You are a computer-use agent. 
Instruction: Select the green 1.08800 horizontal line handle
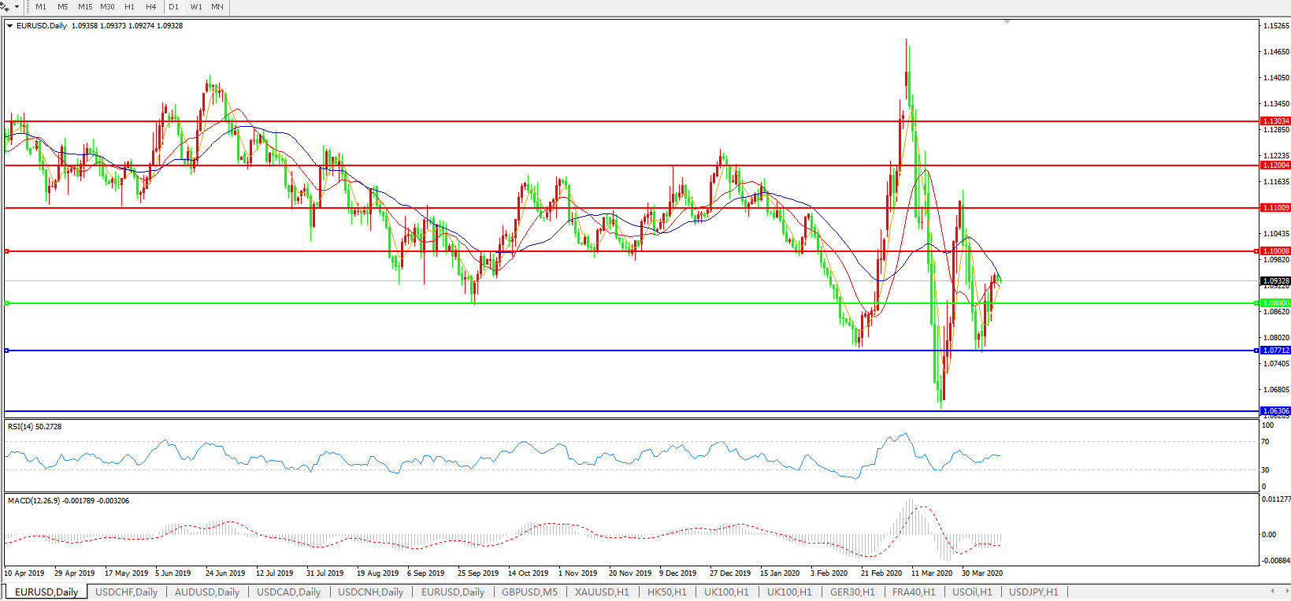(x=7, y=303)
